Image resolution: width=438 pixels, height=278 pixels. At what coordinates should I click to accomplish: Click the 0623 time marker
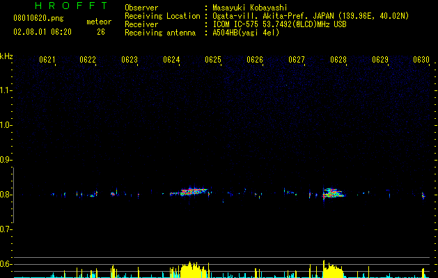(x=130, y=59)
